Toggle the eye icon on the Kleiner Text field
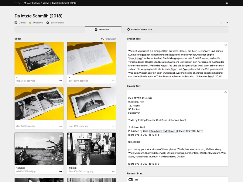 [x=225, y=93]
